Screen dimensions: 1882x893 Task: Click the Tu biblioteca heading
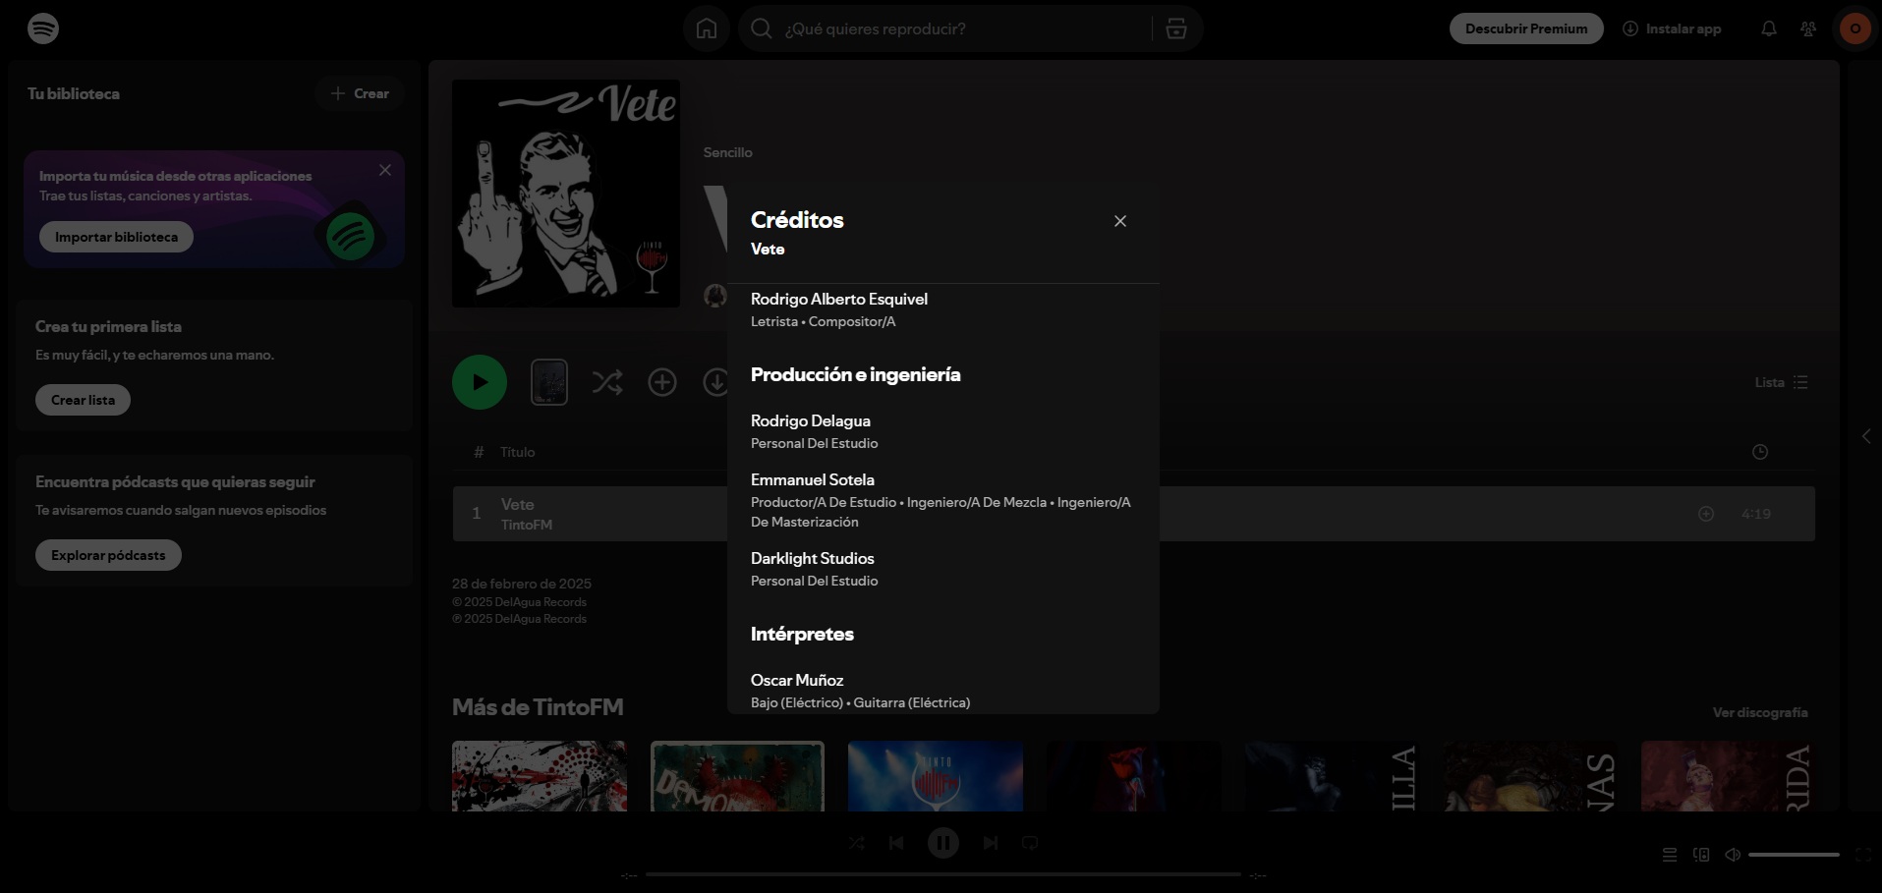(x=74, y=93)
